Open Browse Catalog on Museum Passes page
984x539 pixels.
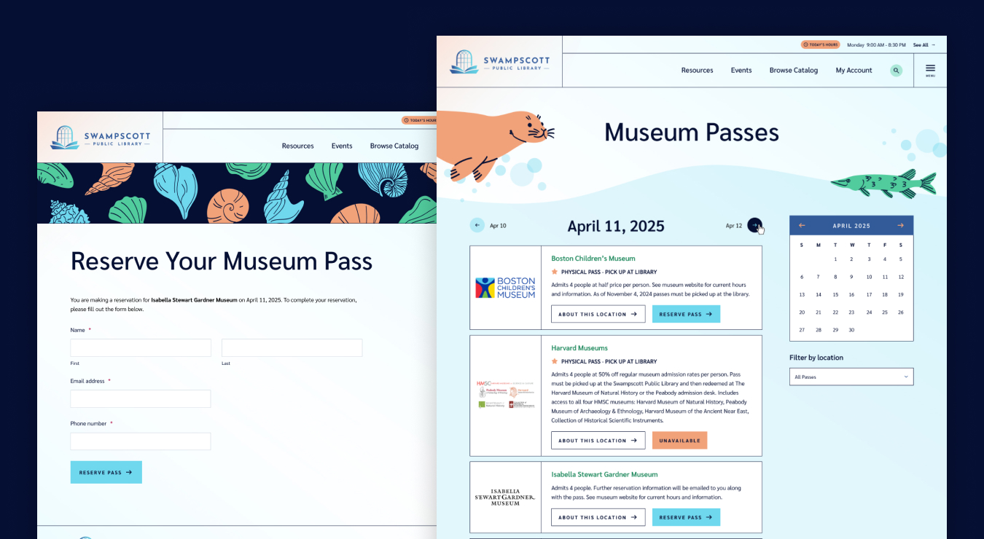[794, 71]
